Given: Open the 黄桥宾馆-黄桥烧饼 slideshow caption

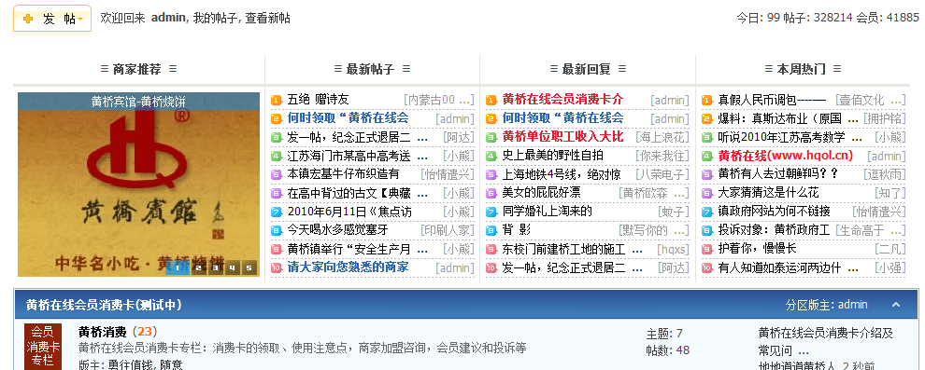Looking at the screenshot, I should tap(138, 102).
